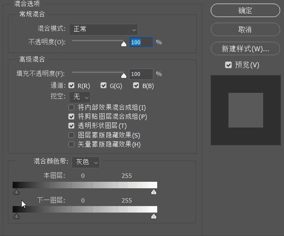Click the 混合模式: label

(51, 28)
